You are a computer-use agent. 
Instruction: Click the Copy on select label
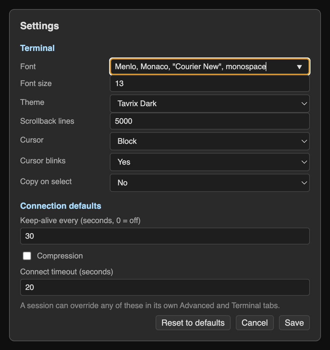[x=46, y=182]
